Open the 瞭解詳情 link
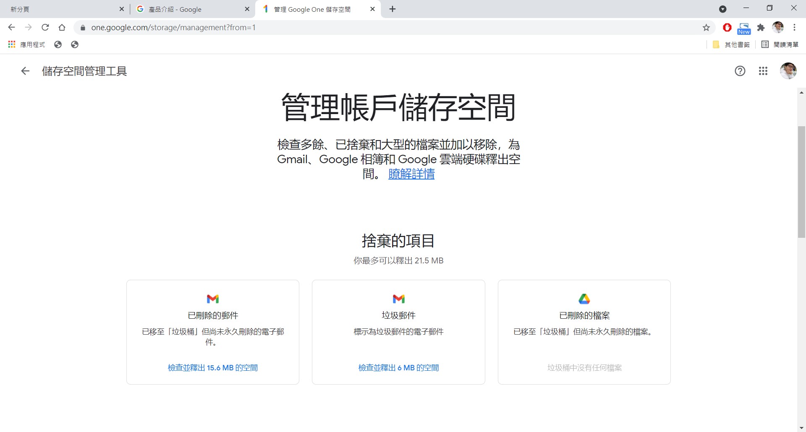This screenshot has height=432, width=806. [x=411, y=174]
